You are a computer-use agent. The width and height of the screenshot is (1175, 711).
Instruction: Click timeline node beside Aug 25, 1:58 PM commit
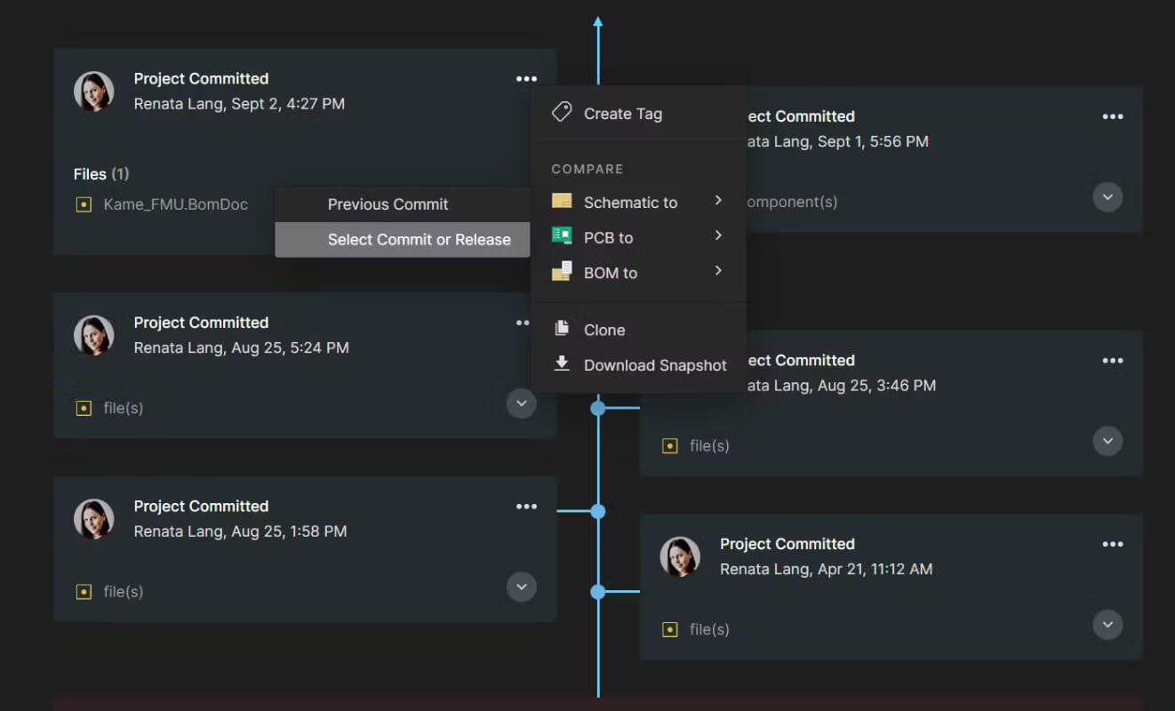[598, 511]
